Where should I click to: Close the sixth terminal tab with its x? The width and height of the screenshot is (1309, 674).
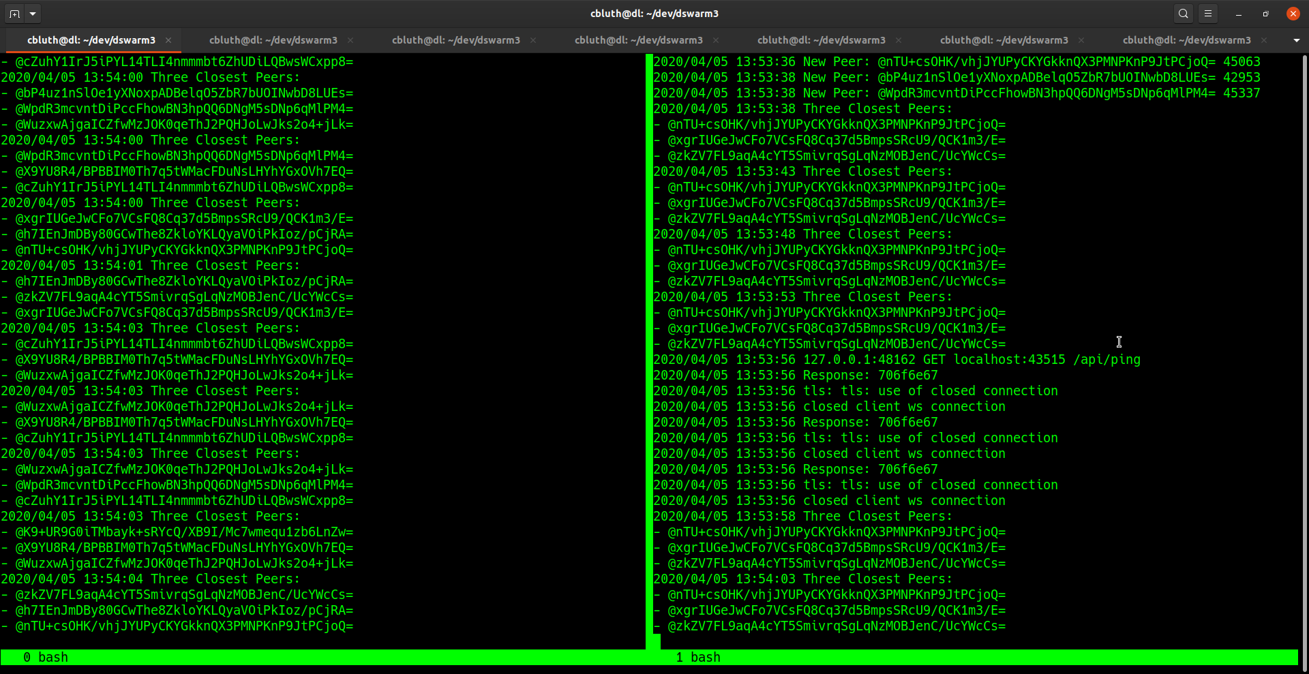[x=1081, y=40]
